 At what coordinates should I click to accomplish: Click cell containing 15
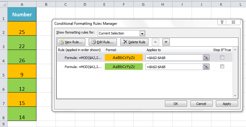[22, 99]
